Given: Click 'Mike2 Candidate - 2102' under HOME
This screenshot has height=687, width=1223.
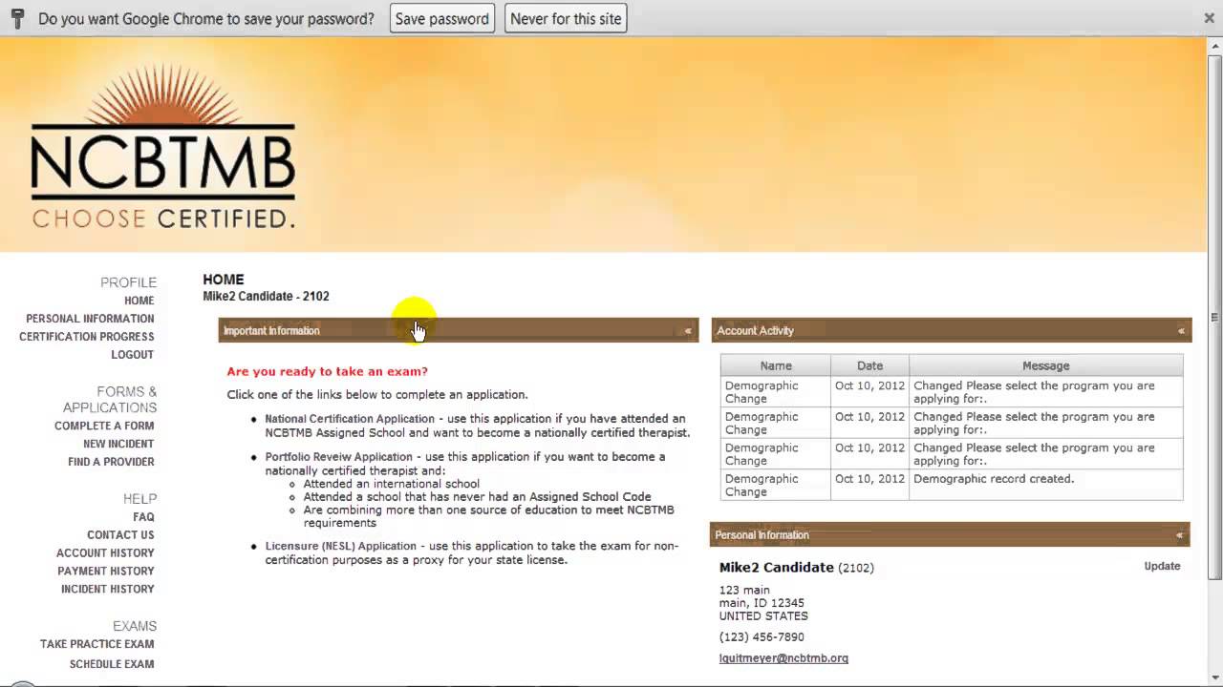Looking at the screenshot, I should pos(266,297).
